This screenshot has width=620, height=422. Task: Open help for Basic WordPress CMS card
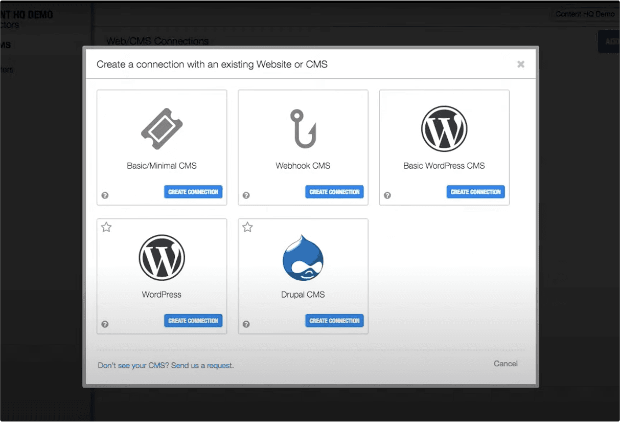[x=387, y=195]
